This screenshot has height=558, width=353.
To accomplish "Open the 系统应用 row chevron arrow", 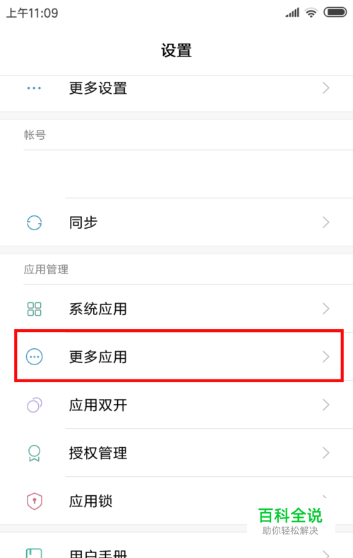I will (x=325, y=309).
